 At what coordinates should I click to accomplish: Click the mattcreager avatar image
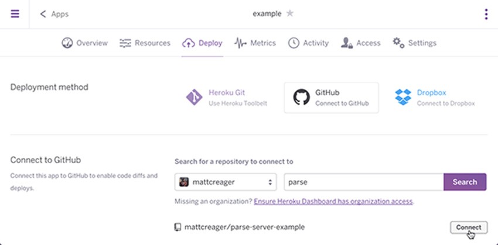[x=183, y=182]
